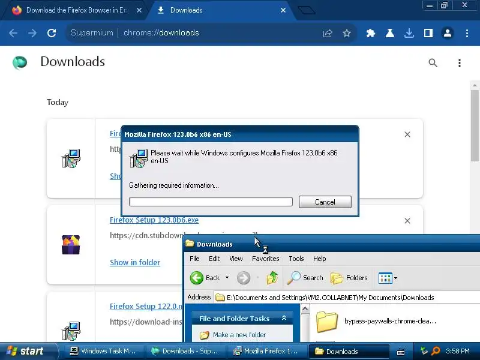Select the bypass-paywalls-chrome-clean folder
Image resolution: width=480 pixels, height=360 pixels.
click(x=376, y=321)
